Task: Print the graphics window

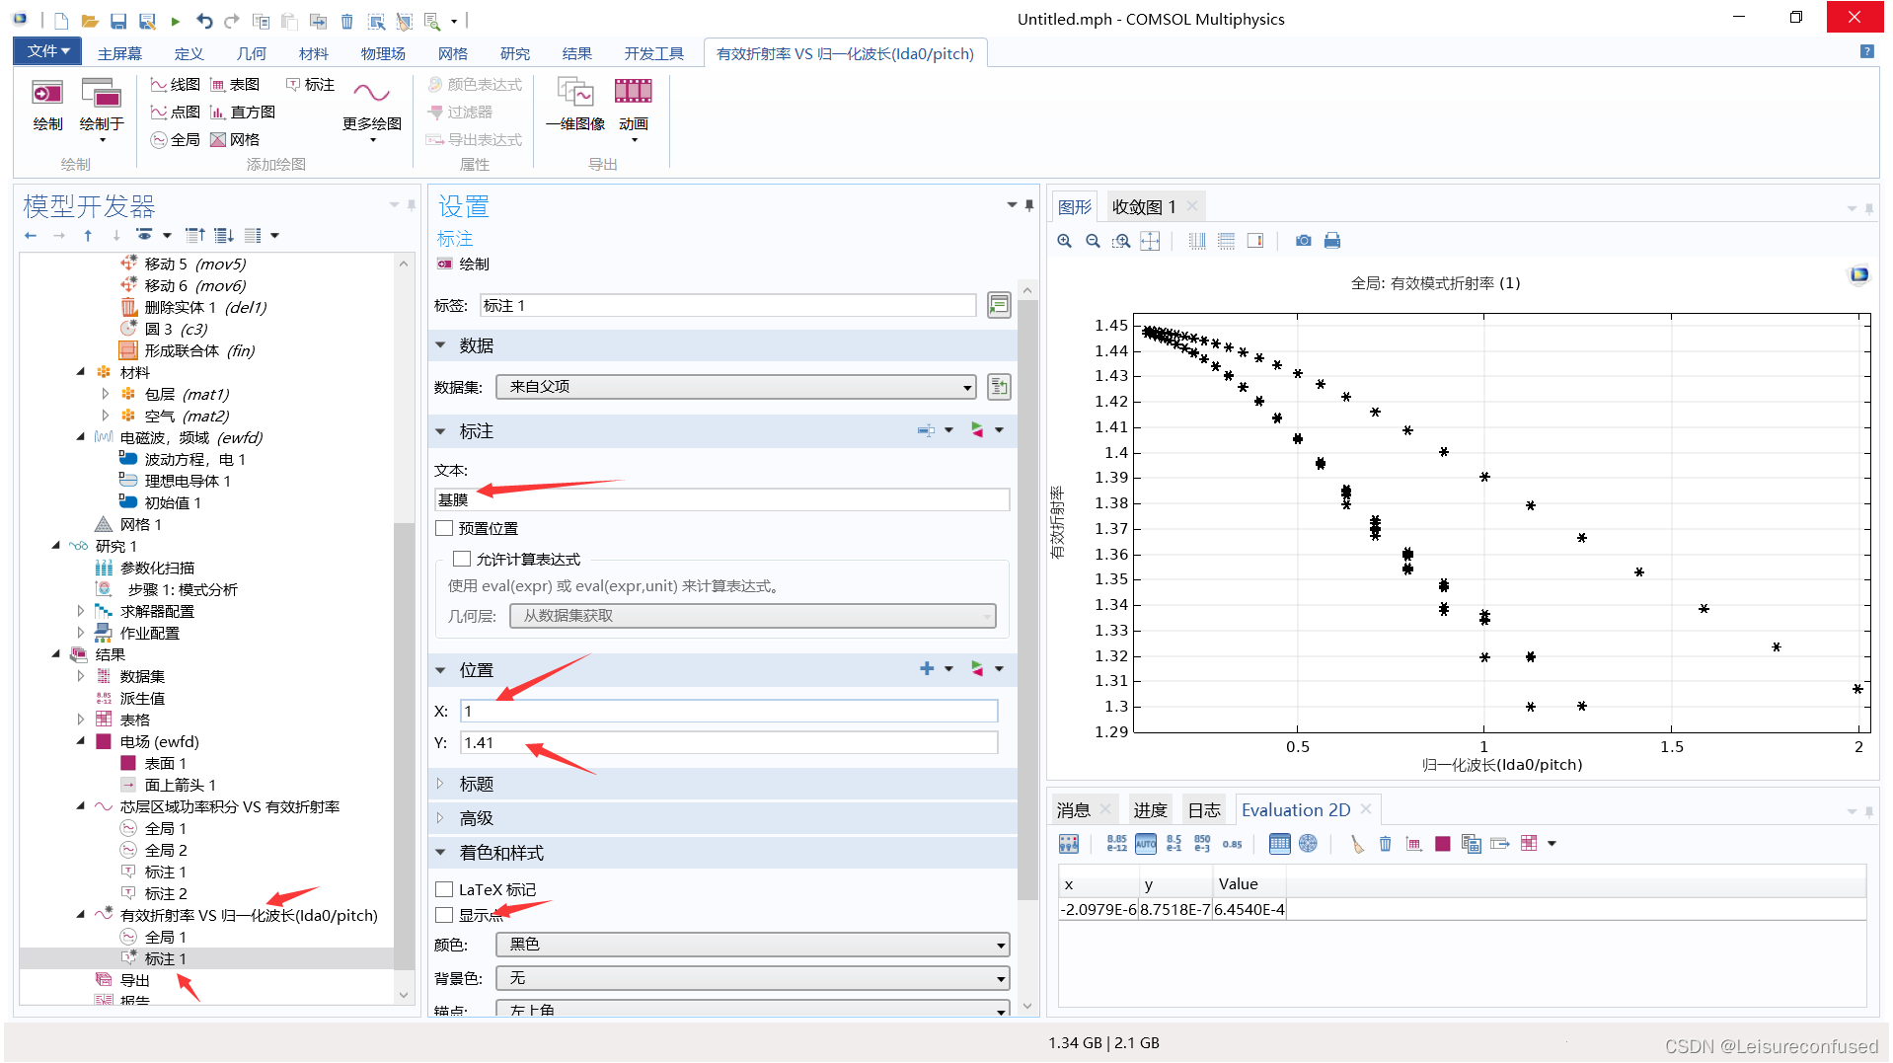Action: (1332, 241)
